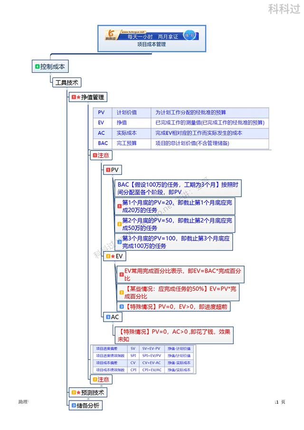This screenshot has height=430, width=304.
Task: Select the AC topic node under 注意
Action: (113, 317)
